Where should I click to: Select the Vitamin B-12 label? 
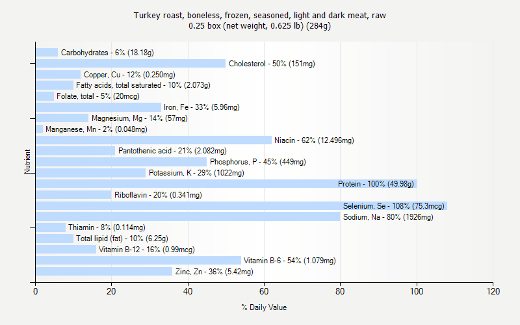pos(146,250)
